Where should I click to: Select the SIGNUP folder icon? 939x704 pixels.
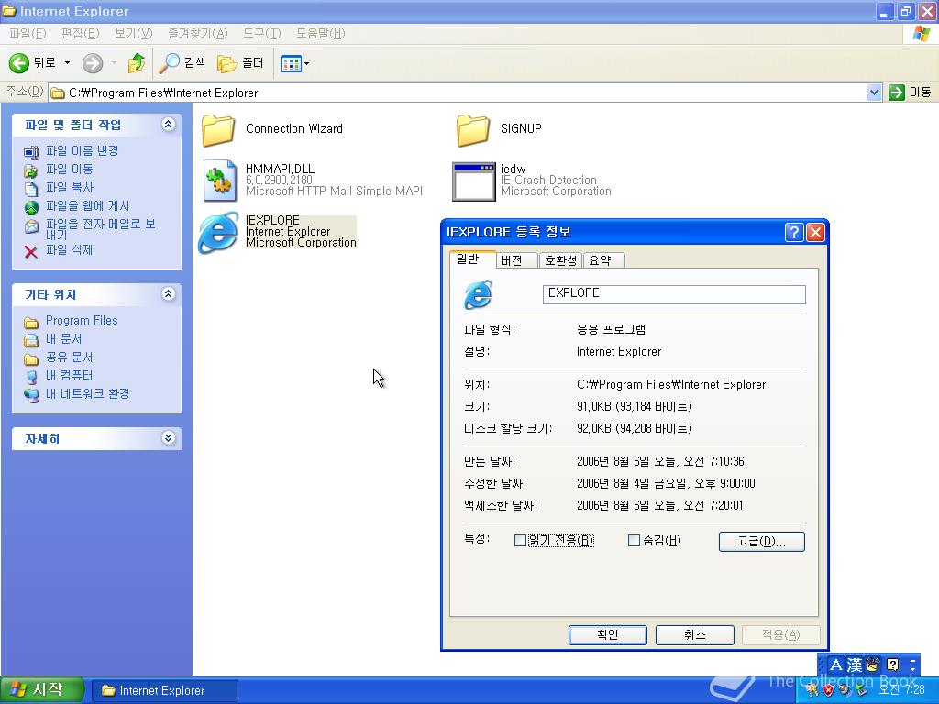point(473,130)
